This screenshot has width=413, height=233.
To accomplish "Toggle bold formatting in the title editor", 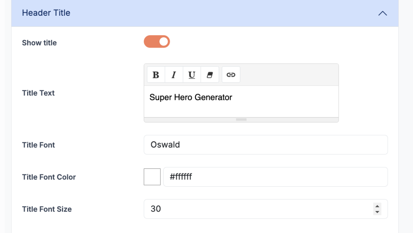I will 156,75.
